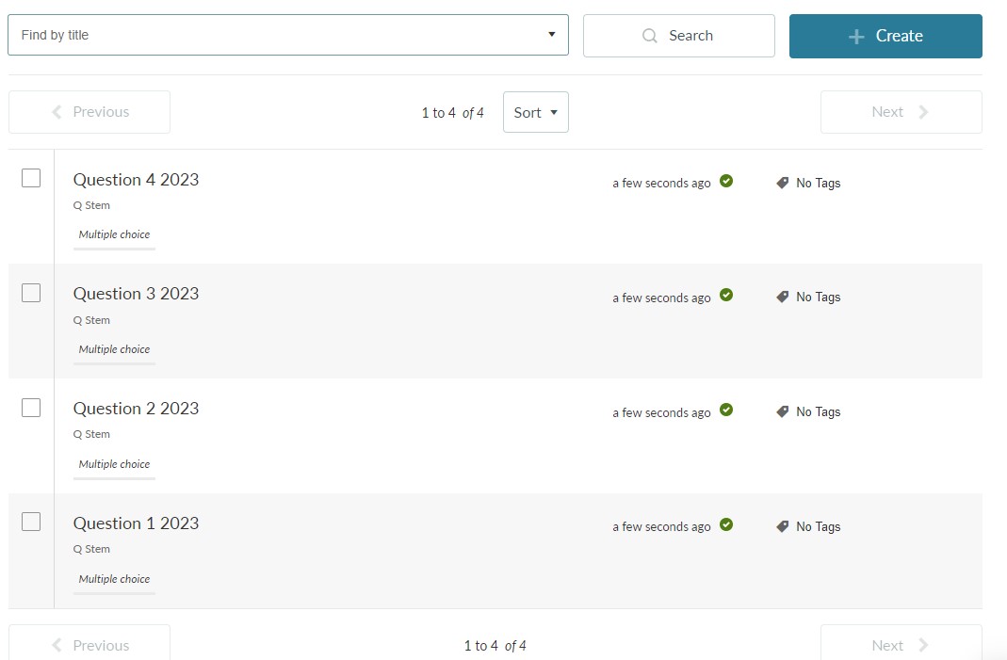Open the Find by title dropdown arrow
The image size is (1007, 660).
click(552, 35)
